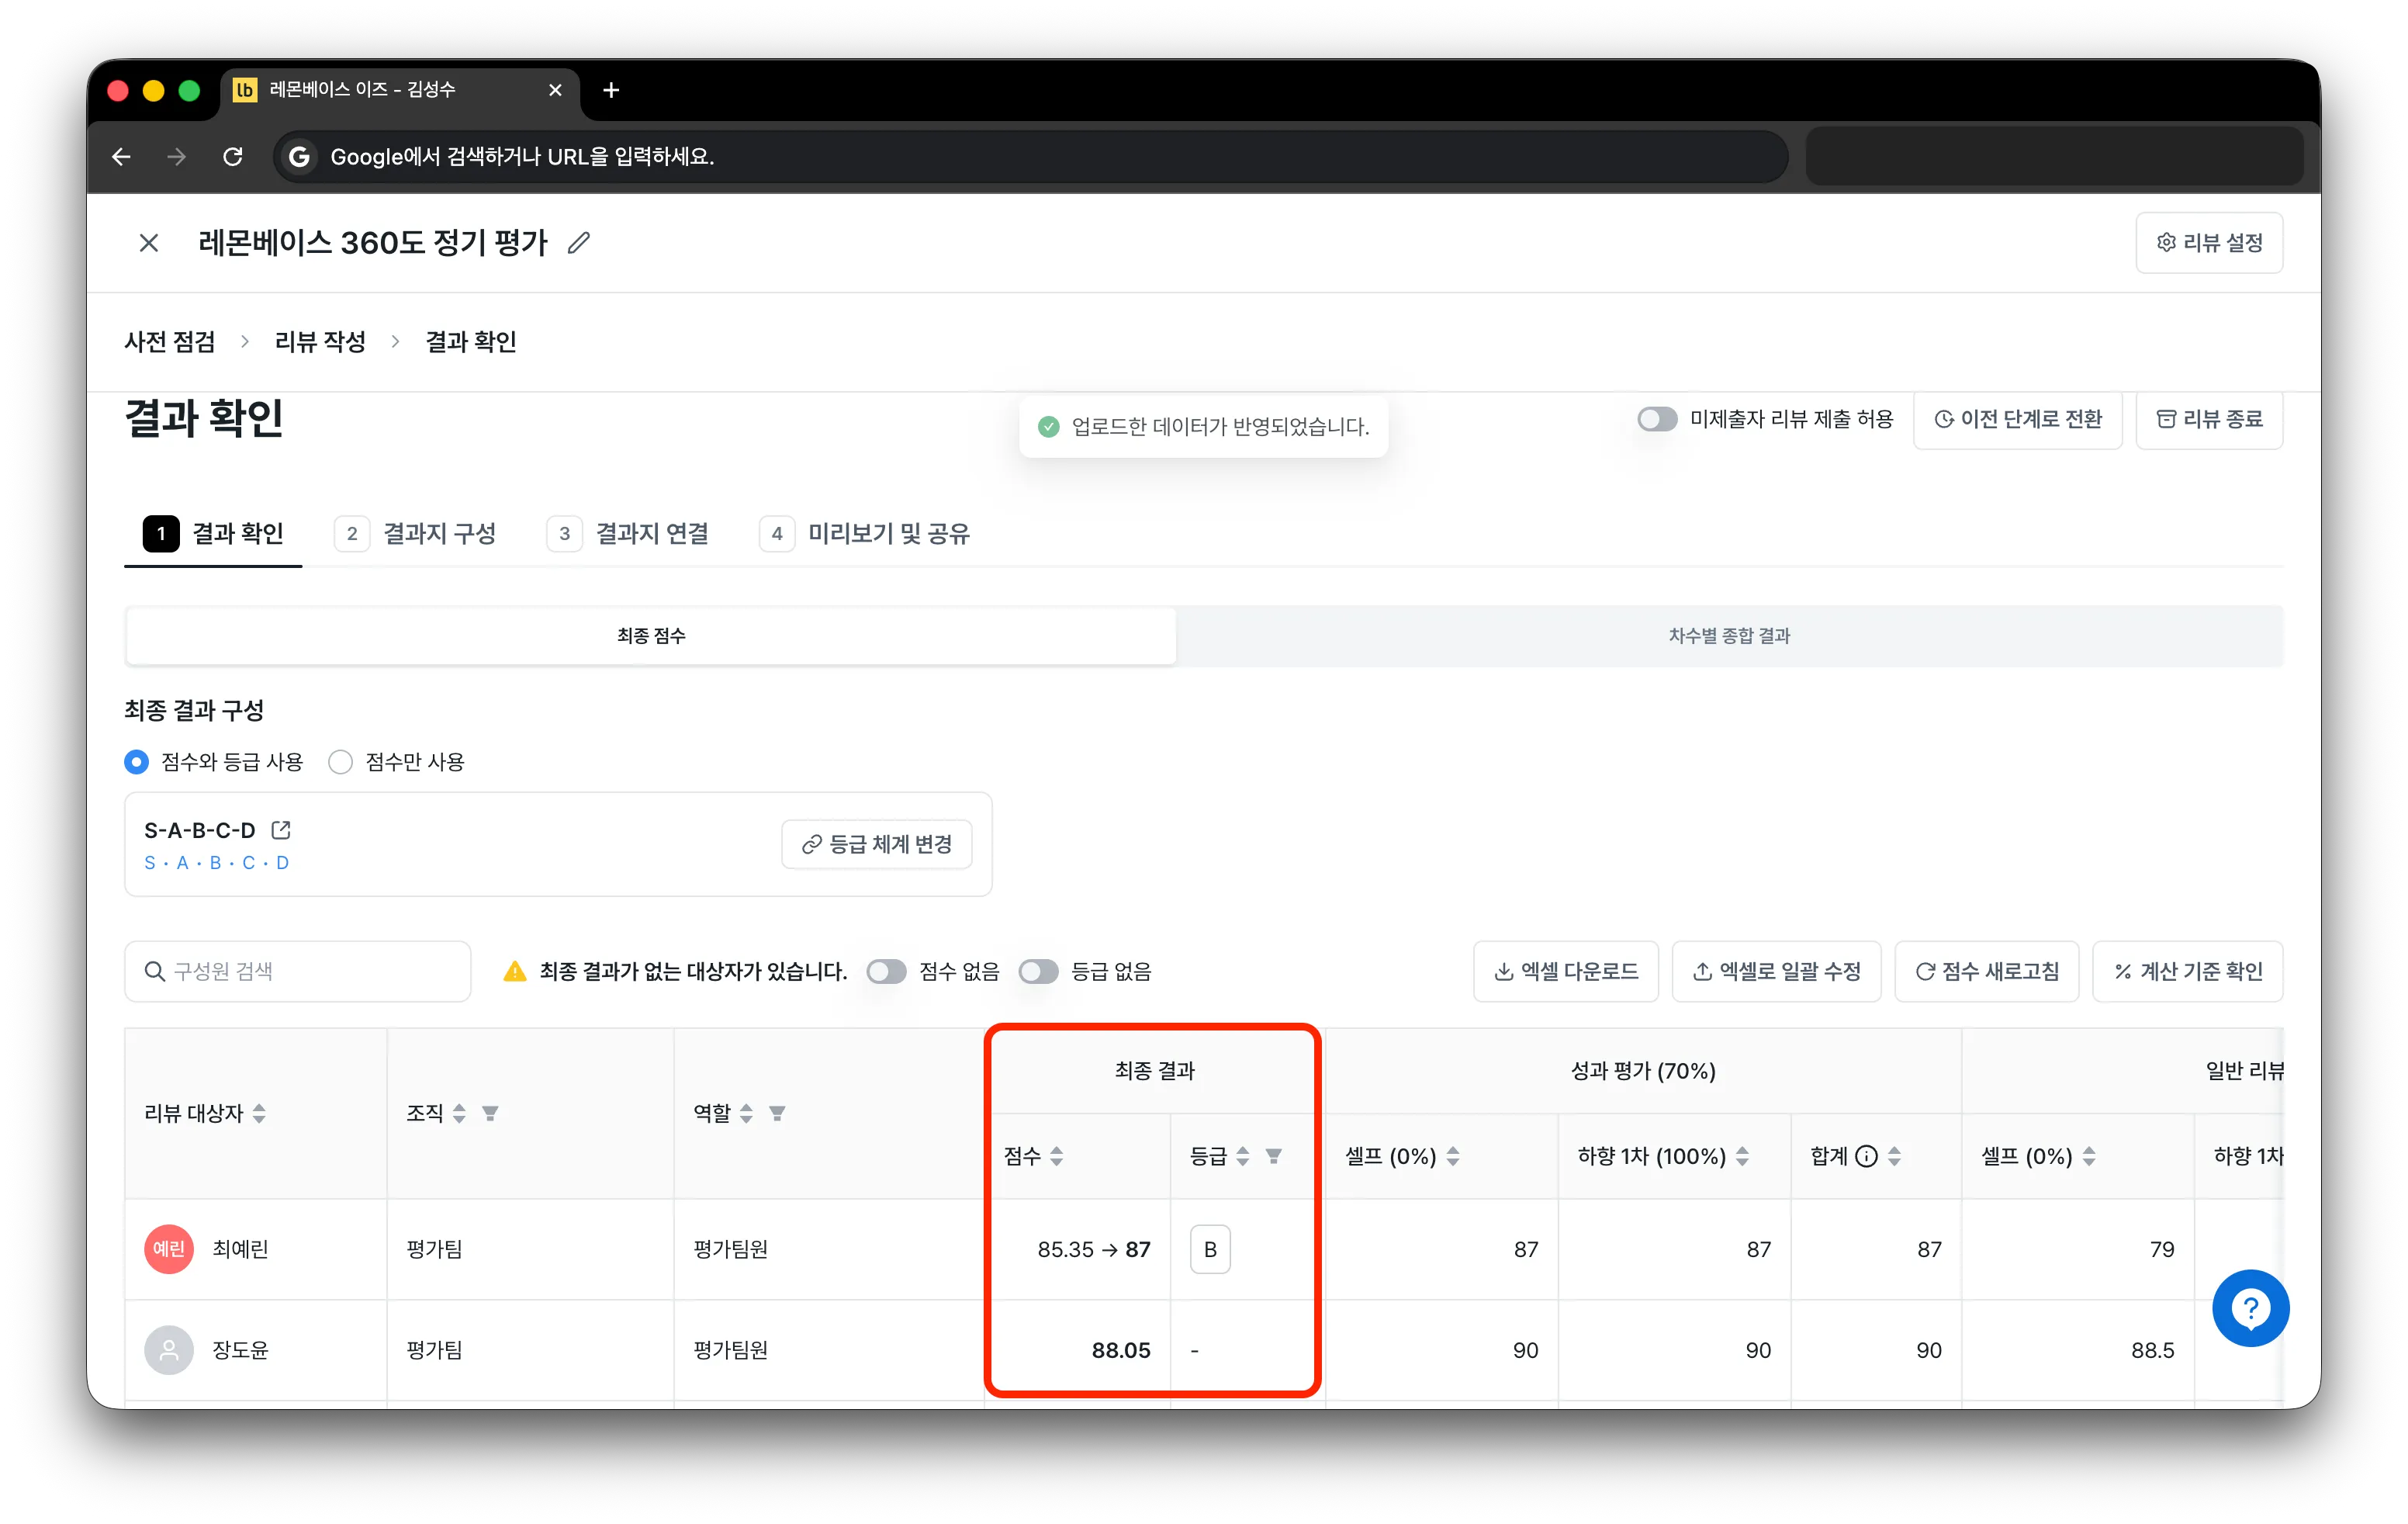This screenshot has height=1524, width=2408.
Task: Sort the 점수 column
Action: point(1057,1156)
